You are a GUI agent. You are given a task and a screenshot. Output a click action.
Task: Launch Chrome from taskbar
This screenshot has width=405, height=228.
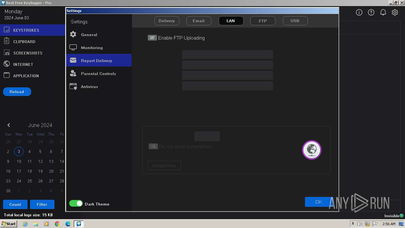pos(57,224)
